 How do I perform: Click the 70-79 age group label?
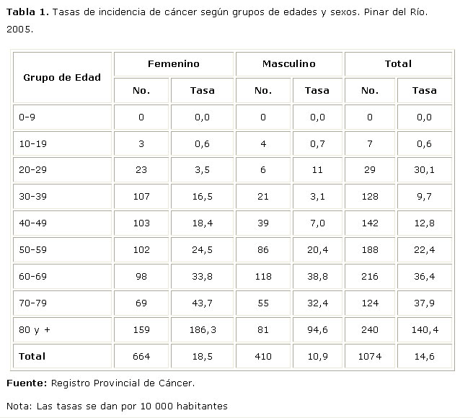pyautogui.click(x=33, y=303)
